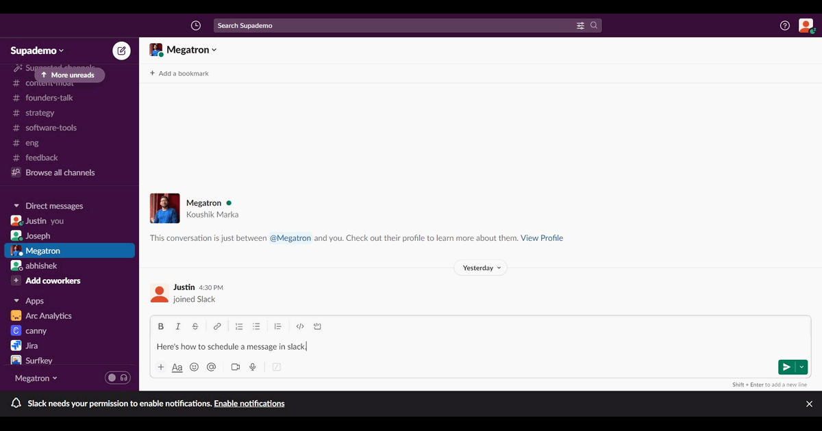Toggle huddle with Megatron

pos(117,378)
